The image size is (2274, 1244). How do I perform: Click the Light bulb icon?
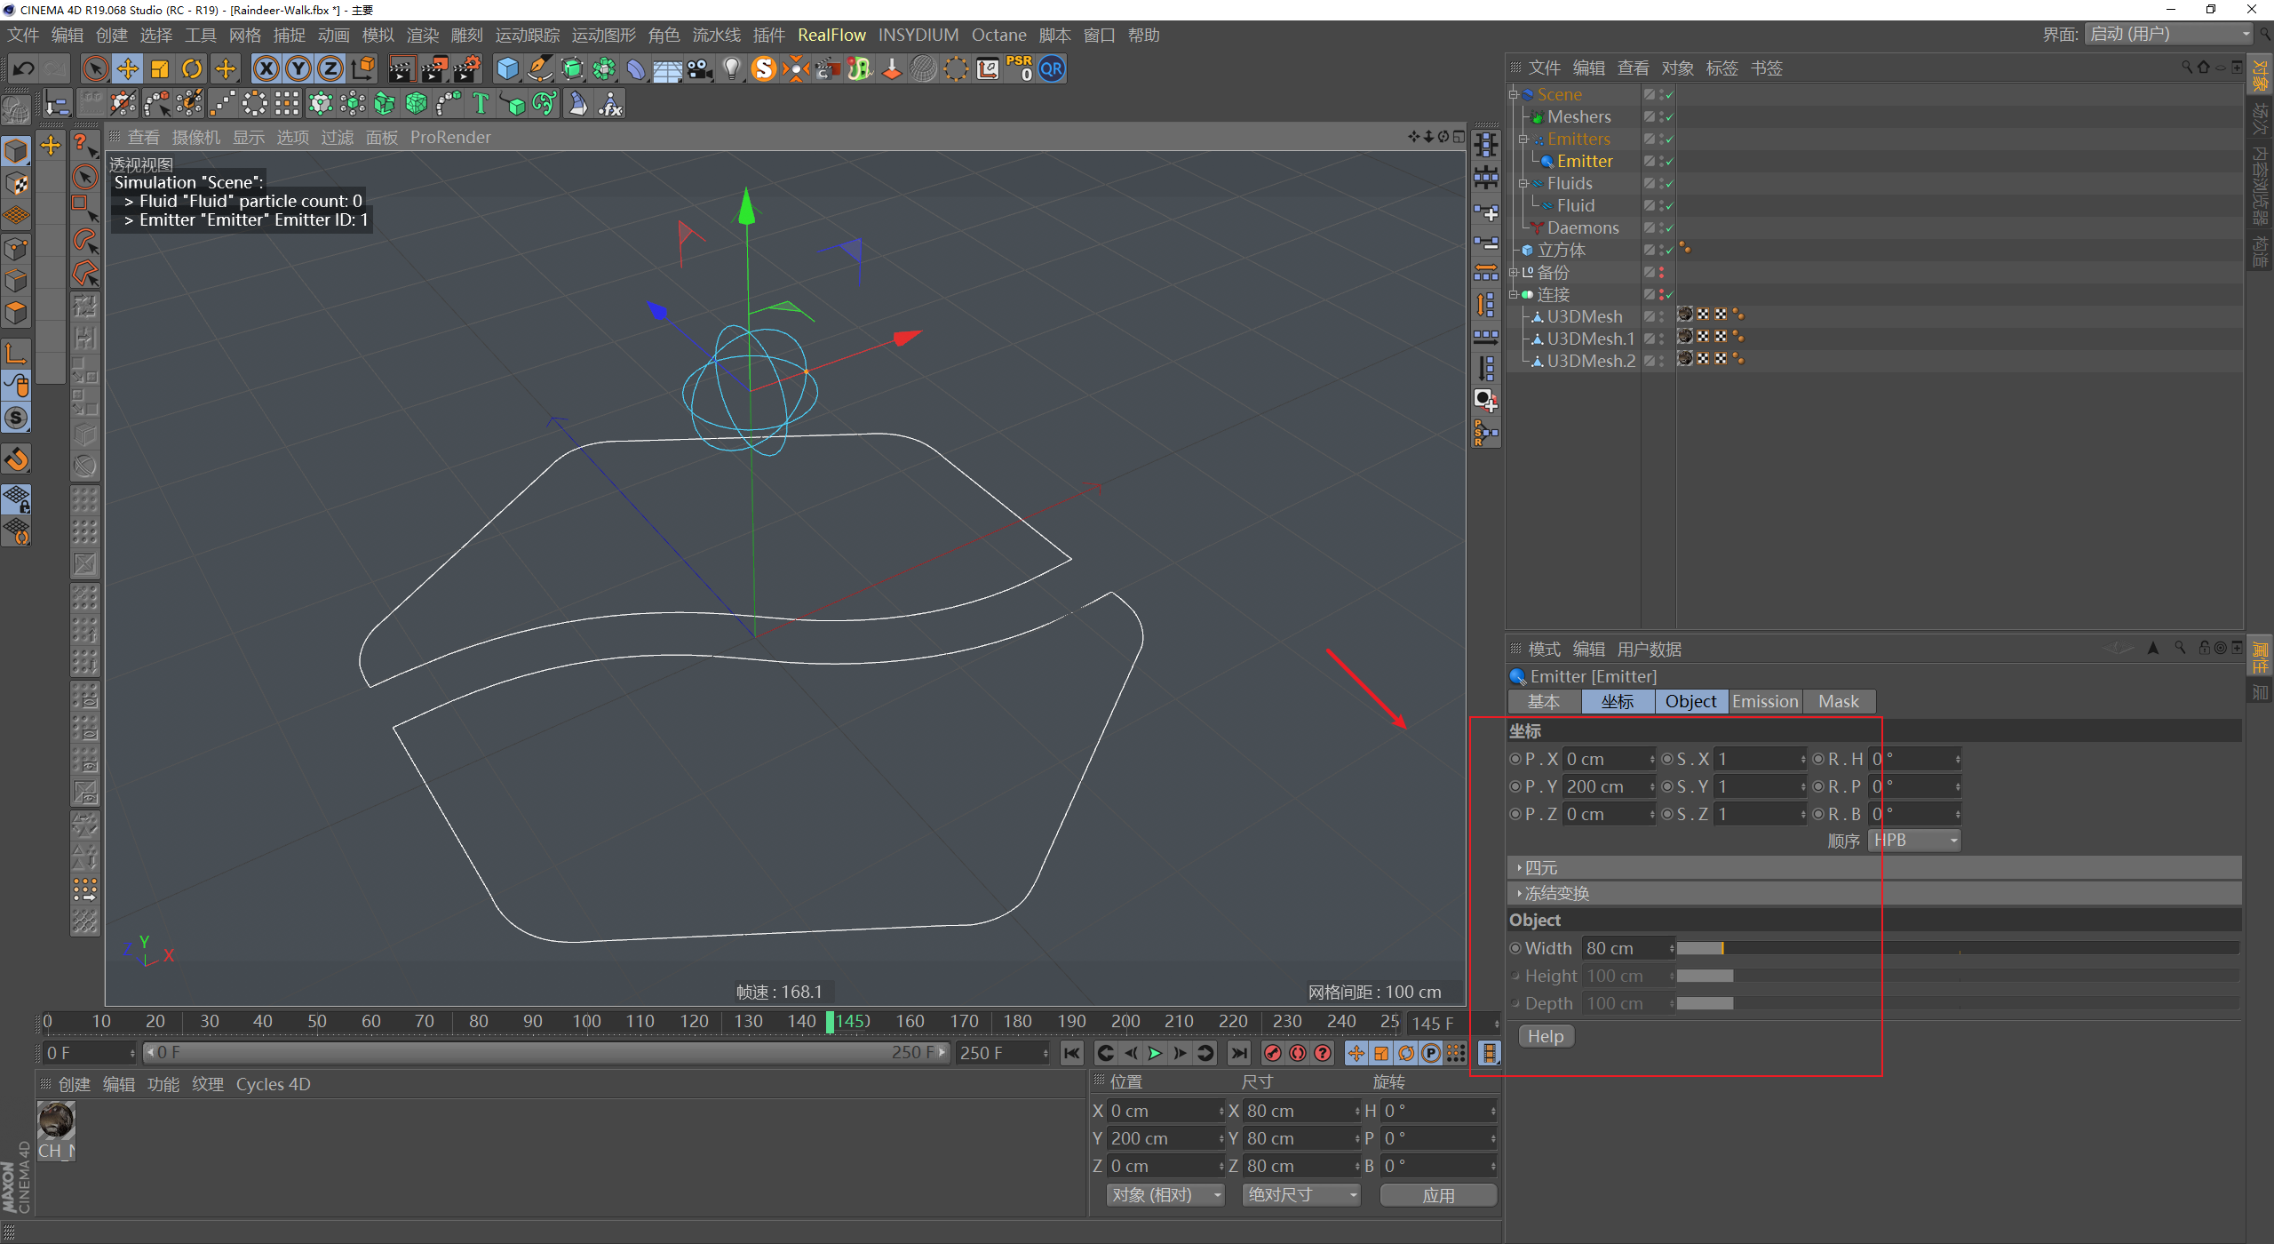click(731, 68)
